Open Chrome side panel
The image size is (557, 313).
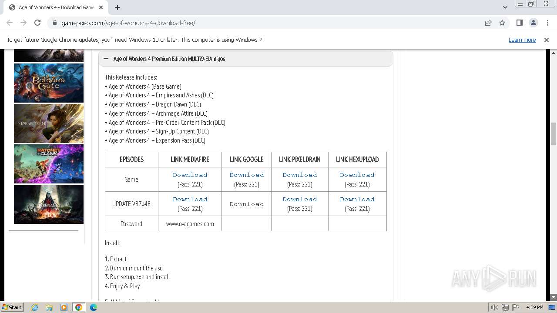pyautogui.click(x=519, y=23)
